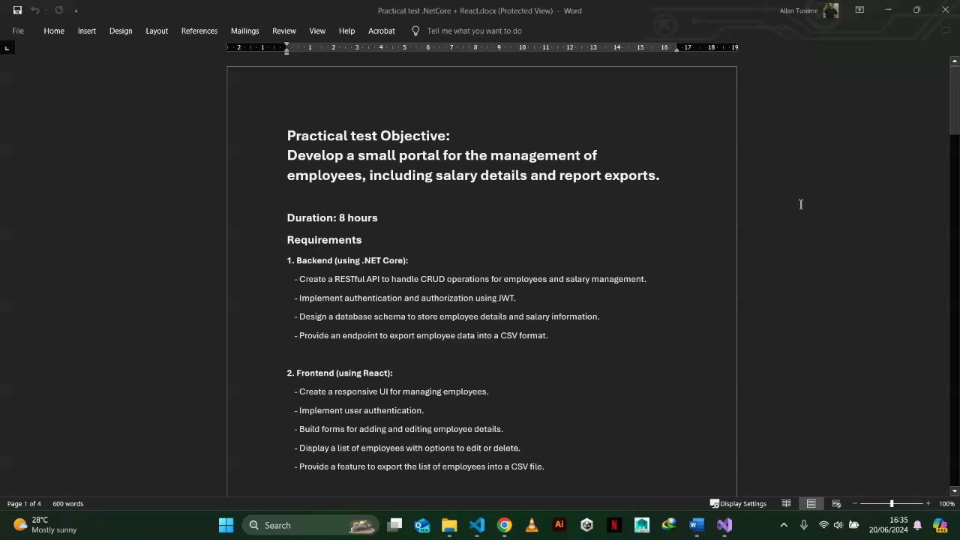
Task: Open VLC media player from taskbar
Action: tap(532, 525)
